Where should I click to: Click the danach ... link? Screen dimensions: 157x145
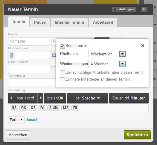click(x=34, y=120)
